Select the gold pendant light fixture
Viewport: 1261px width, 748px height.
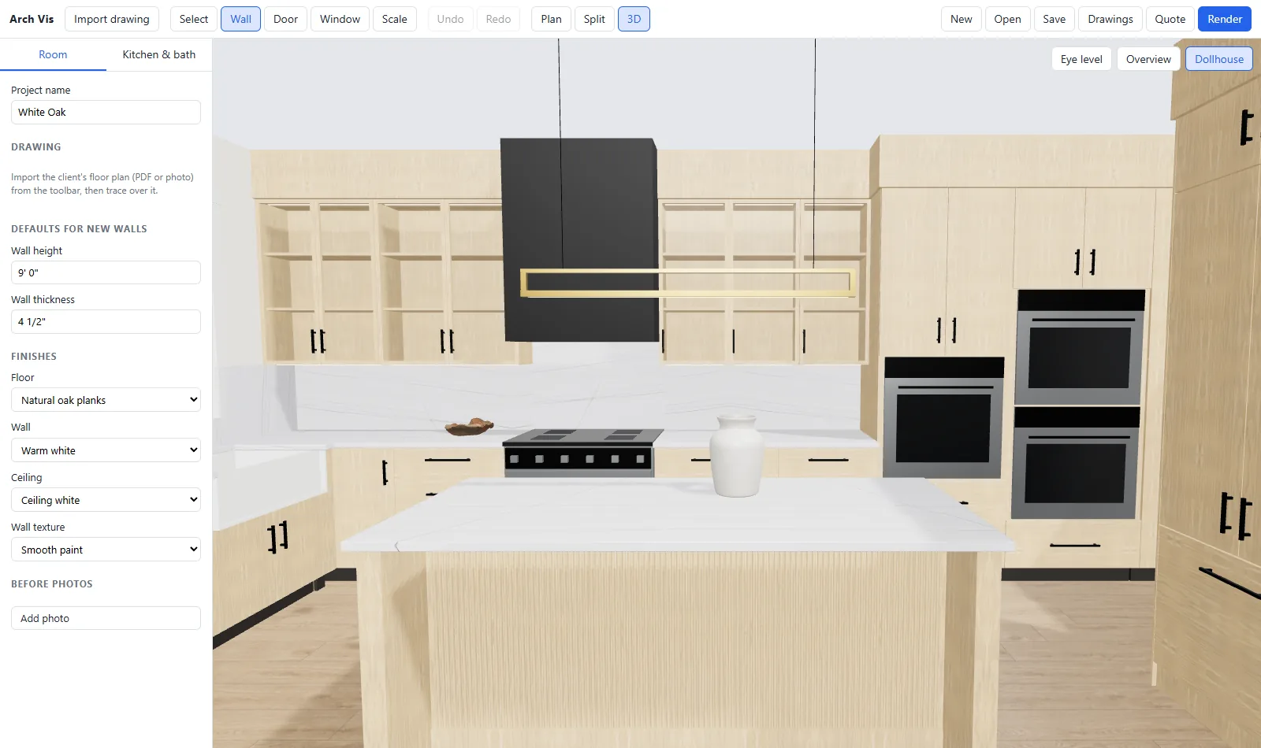tap(687, 283)
